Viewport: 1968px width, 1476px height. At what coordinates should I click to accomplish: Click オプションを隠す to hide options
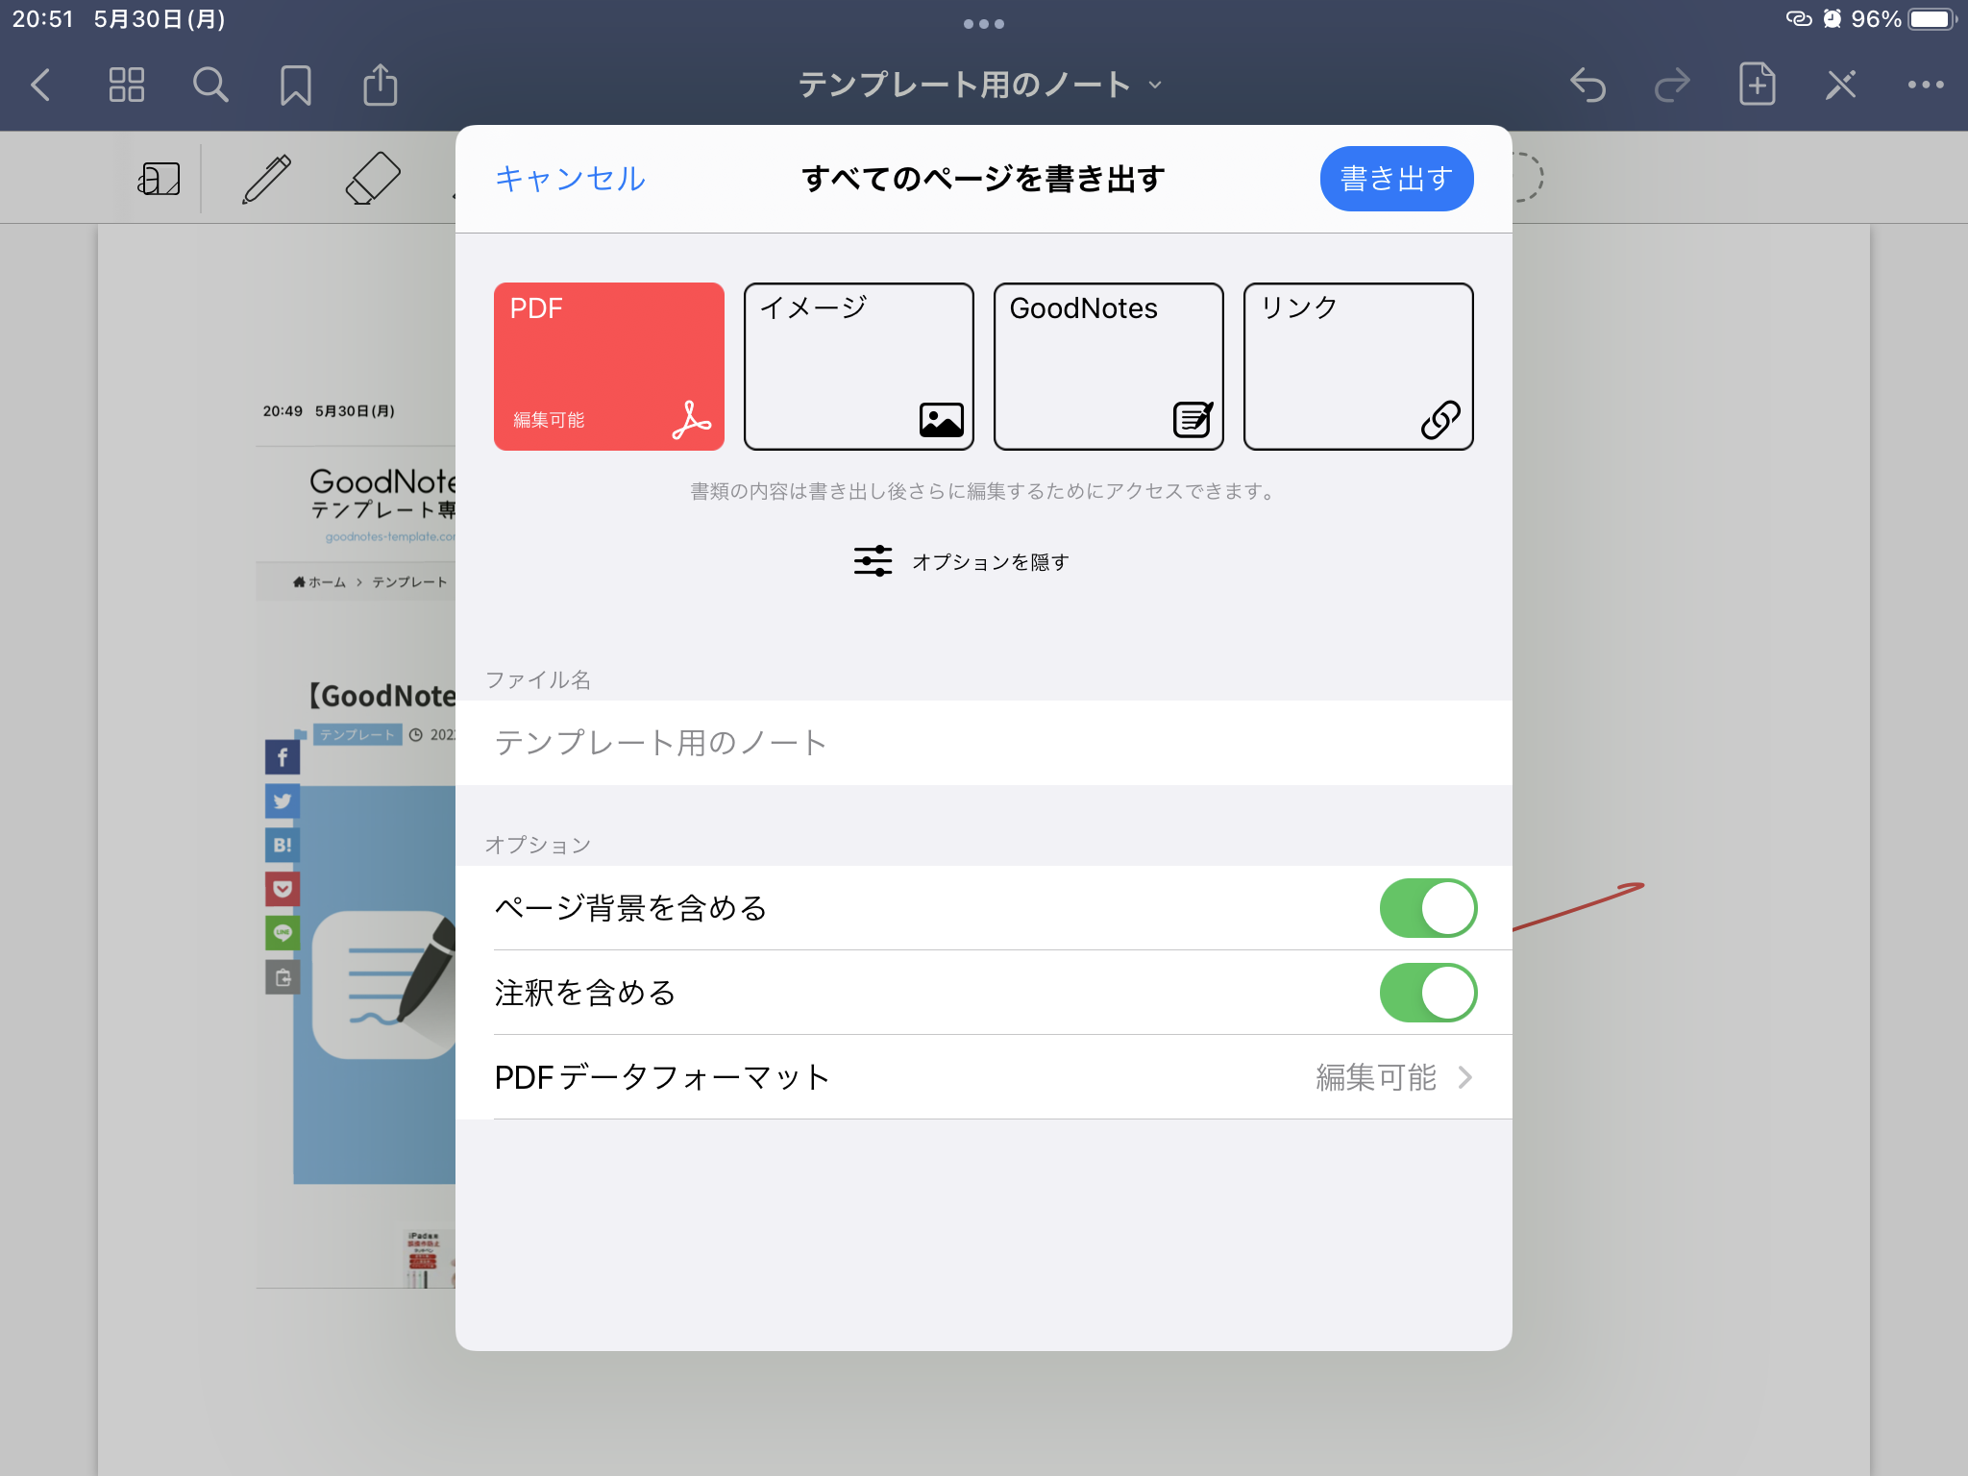tap(984, 561)
